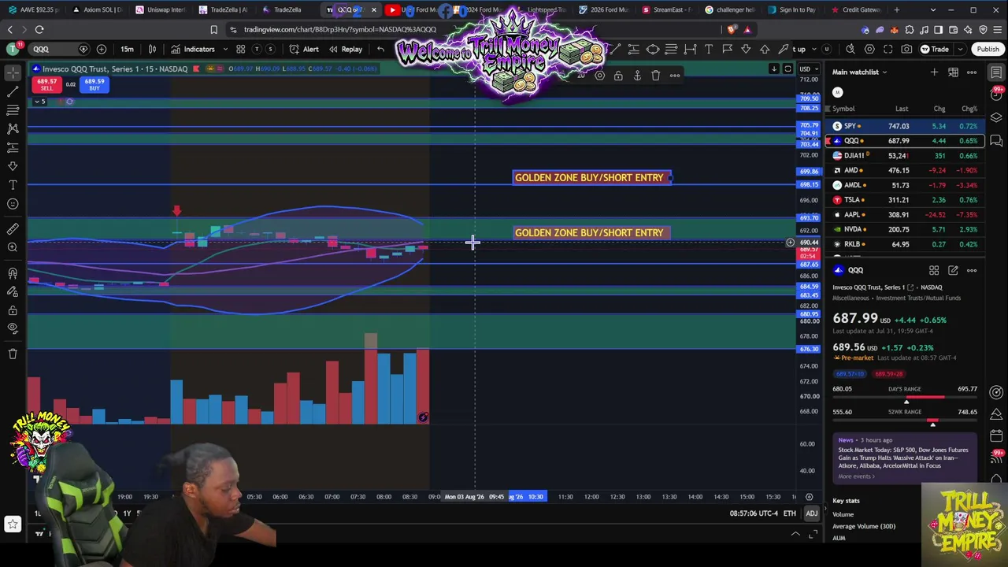Image resolution: width=1008 pixels, height=567 pixels.
Task: Switch to the AAVE browser tab
Action: click(x=35, y=9)
